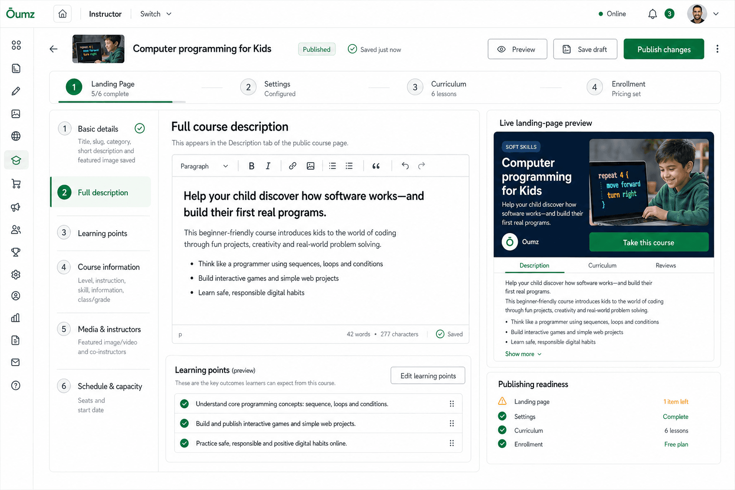Click Take this course button

[648, 242]
